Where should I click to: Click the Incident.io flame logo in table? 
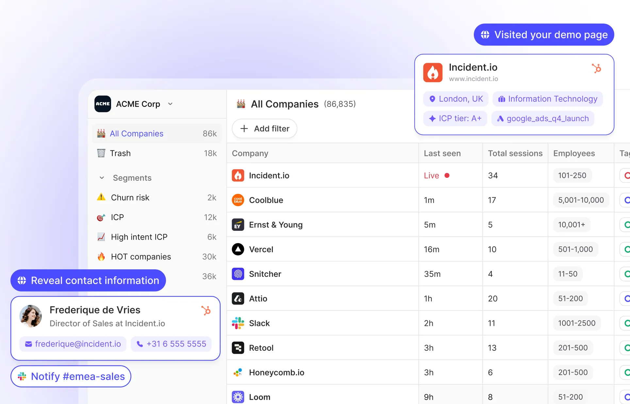coord(238,176)
